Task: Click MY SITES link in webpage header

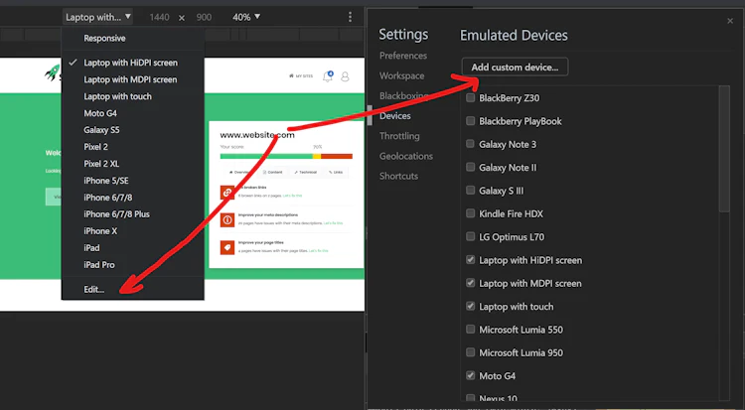Action: point(301,76)
